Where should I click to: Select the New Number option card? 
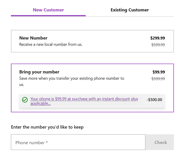pos(92,41)
